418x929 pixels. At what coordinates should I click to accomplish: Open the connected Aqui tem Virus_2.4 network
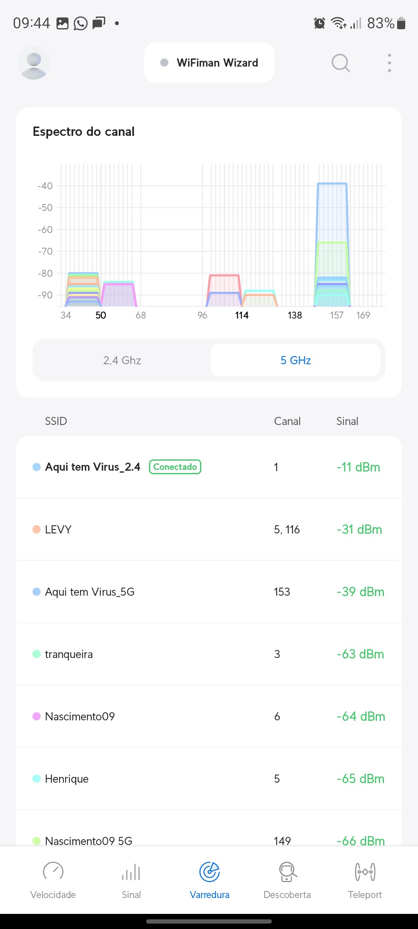[x=93, y=467]
